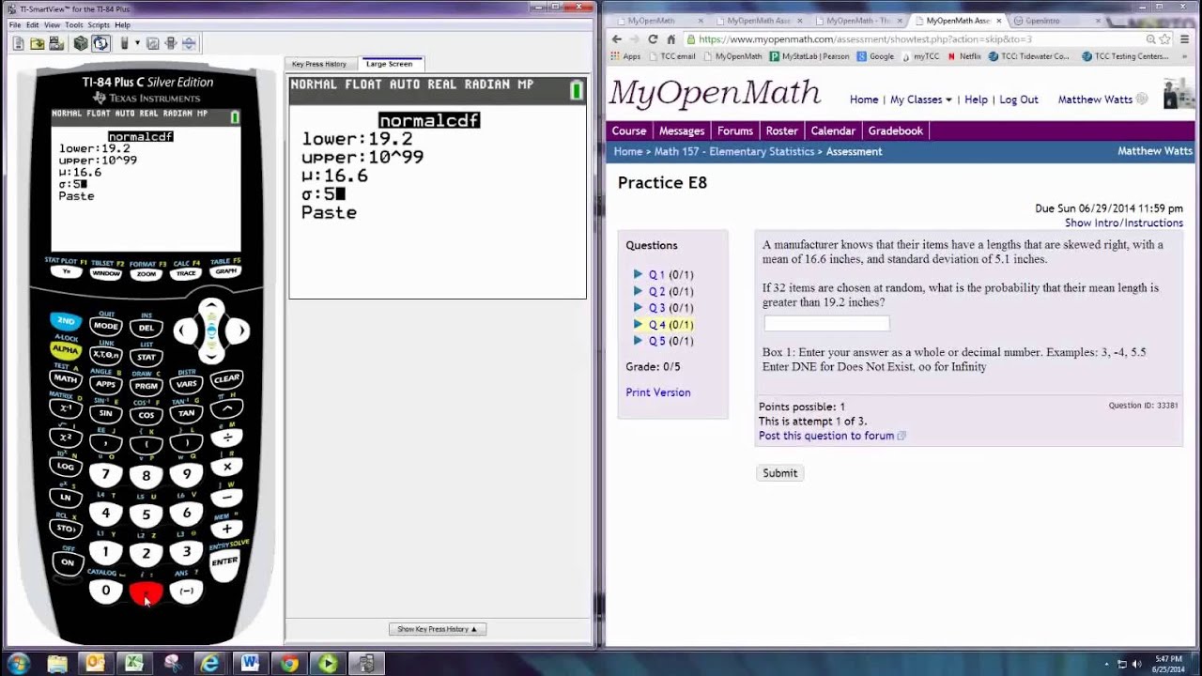Click the number 7 calculator key
The height and width of the screenshot is (676, 1202).
tap(105, 475)
